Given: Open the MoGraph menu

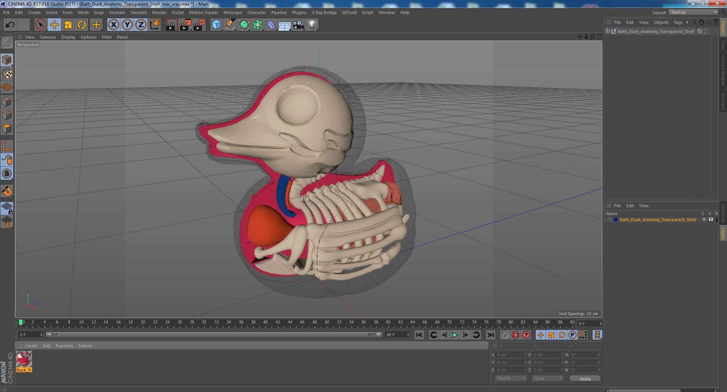Looking at the screenshot, I should coord(233,12).
